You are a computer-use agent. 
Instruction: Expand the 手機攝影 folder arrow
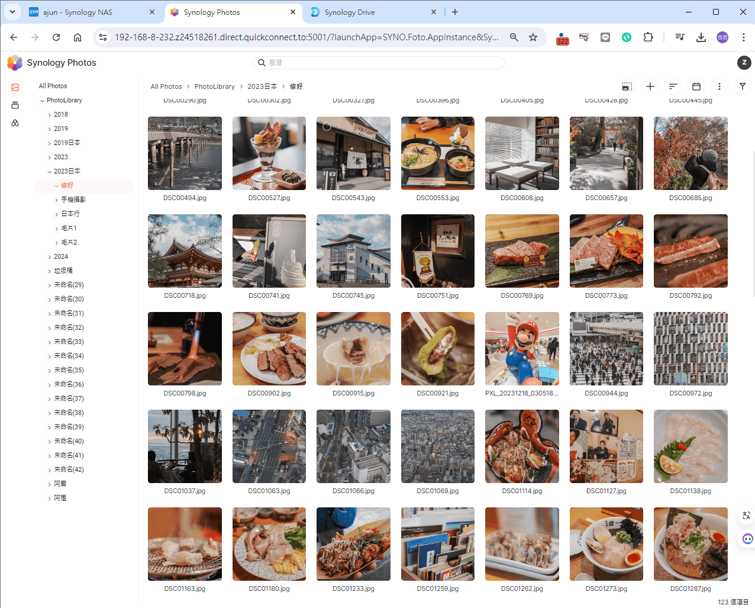(57, 200)
